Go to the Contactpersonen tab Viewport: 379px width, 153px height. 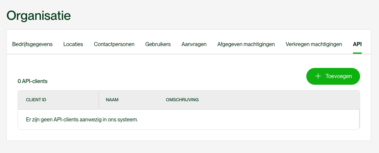[x=114, y=44]
